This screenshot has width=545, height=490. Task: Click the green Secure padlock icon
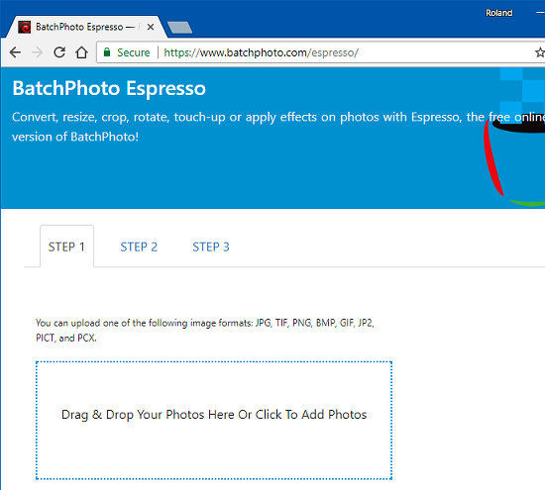[x=107, y=52]
